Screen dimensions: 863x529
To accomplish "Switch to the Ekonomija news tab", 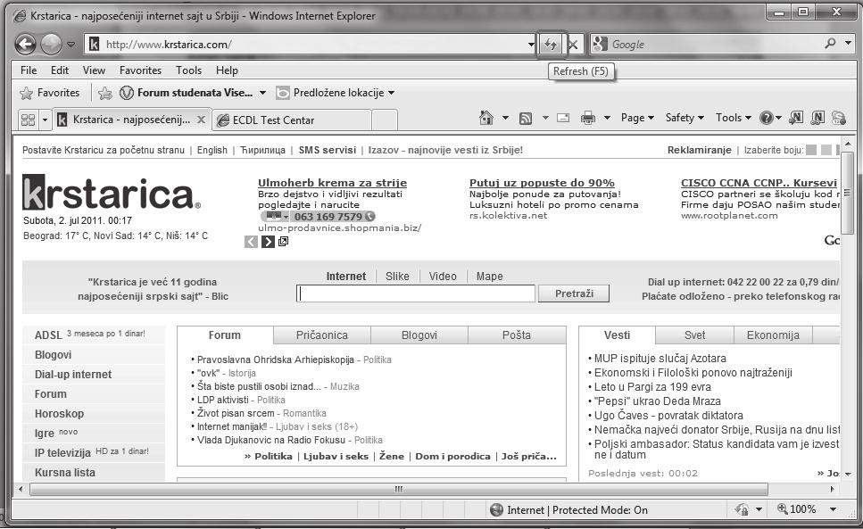I will 773,335.
